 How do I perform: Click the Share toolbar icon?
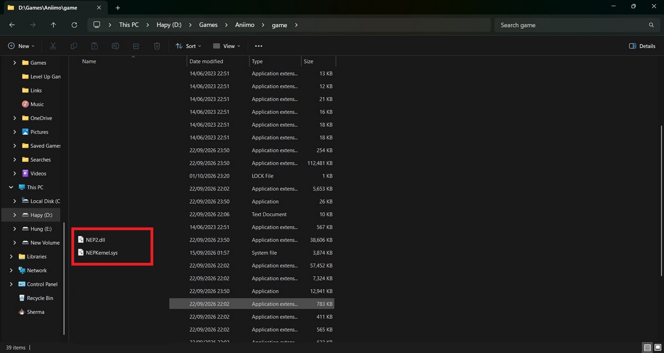[x=136, y=46]
